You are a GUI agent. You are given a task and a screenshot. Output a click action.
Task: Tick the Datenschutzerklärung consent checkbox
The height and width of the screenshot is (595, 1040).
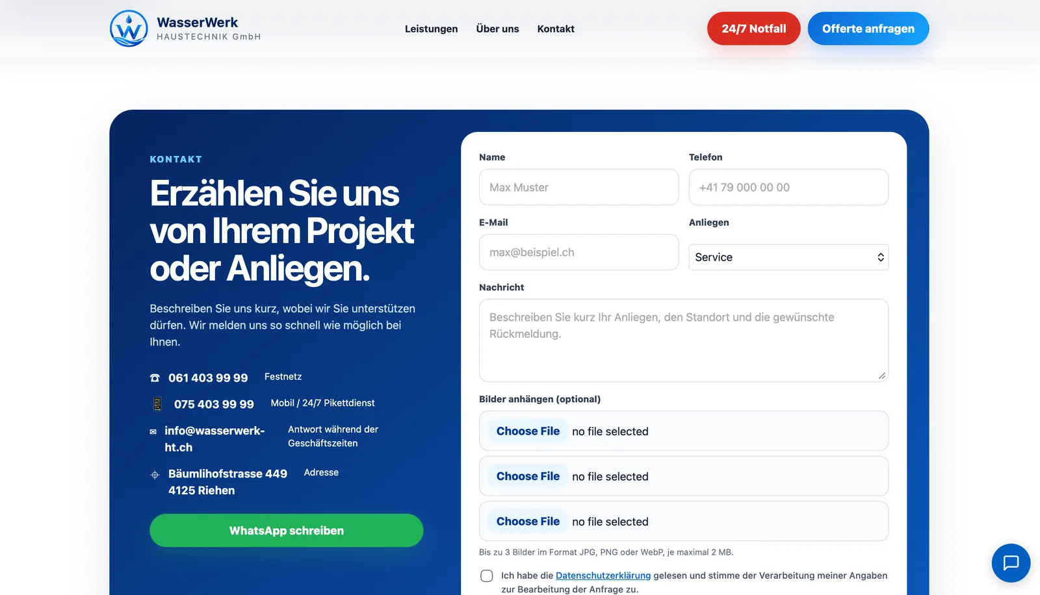(x=486, y=576)
